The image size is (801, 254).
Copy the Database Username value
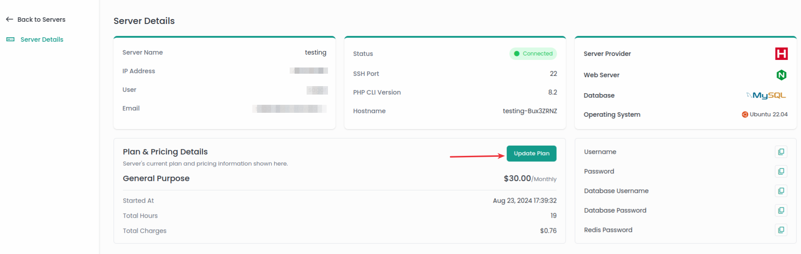[x=781, y=191]
